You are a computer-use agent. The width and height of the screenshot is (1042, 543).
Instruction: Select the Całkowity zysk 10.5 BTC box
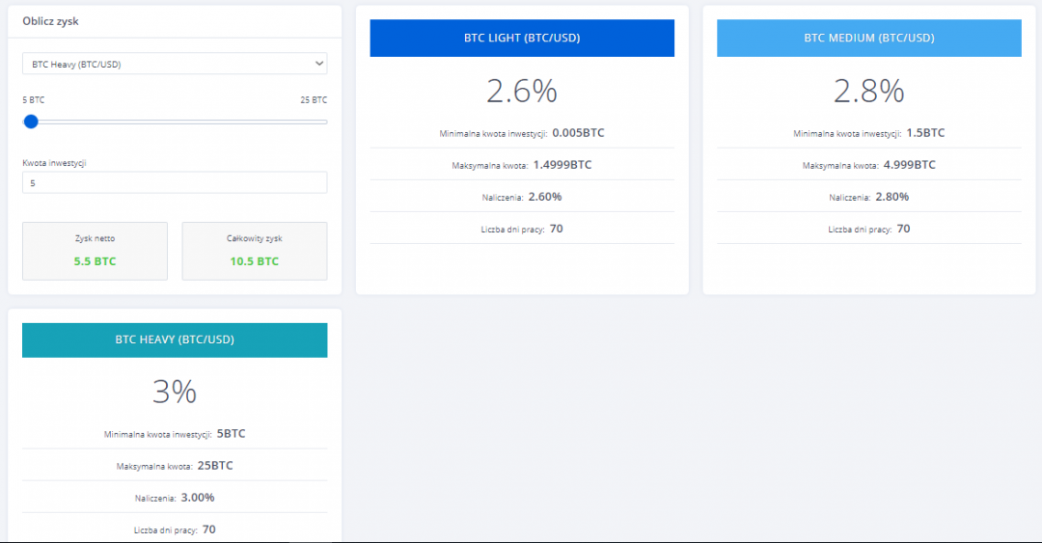[x=254, y=251]
